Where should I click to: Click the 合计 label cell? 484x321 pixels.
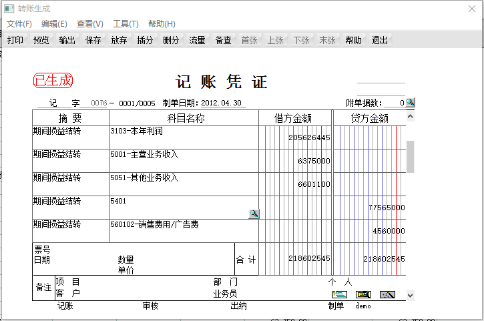pos(246,260)
